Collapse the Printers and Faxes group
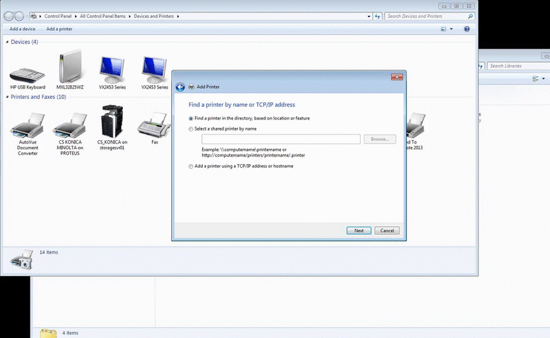This screenshot has height=338, width=550. point(8,97)
